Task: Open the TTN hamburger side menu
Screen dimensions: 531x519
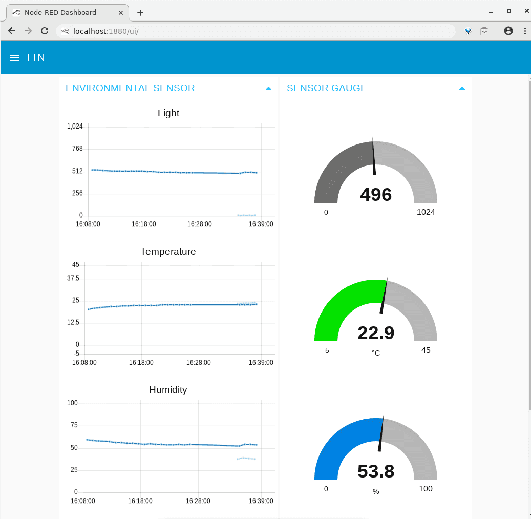Action: pos(15,58)
